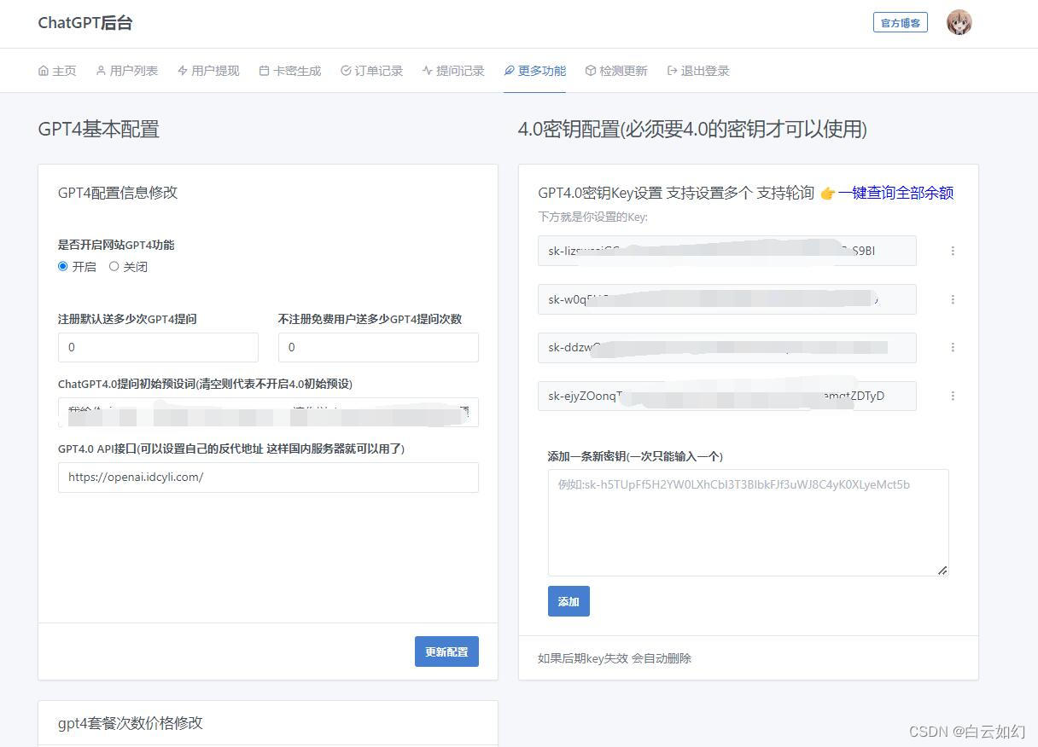Image resolution: width=1038 pixels, height=747 pixels.
Task: Click the box icon beside 检测更新
Action: 590,71
